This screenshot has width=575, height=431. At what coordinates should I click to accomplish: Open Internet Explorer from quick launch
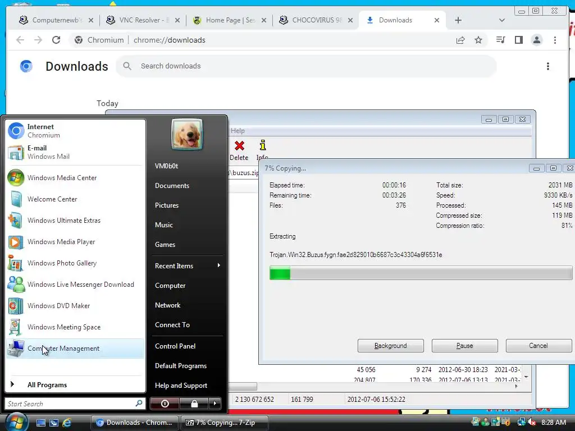(x=67, y=423)
